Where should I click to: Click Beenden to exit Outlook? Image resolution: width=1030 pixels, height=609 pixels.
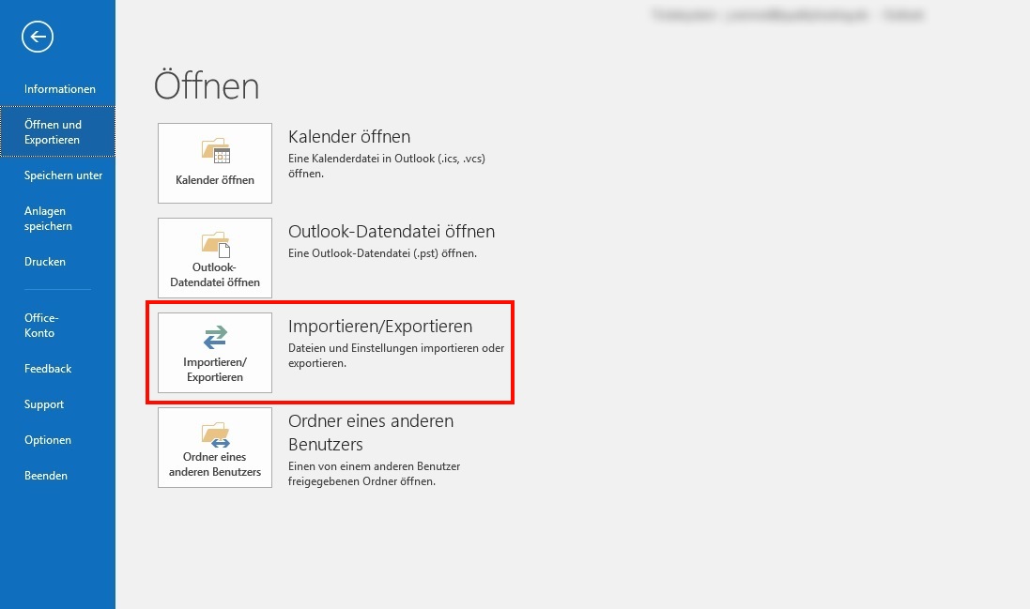coord(46,476)
